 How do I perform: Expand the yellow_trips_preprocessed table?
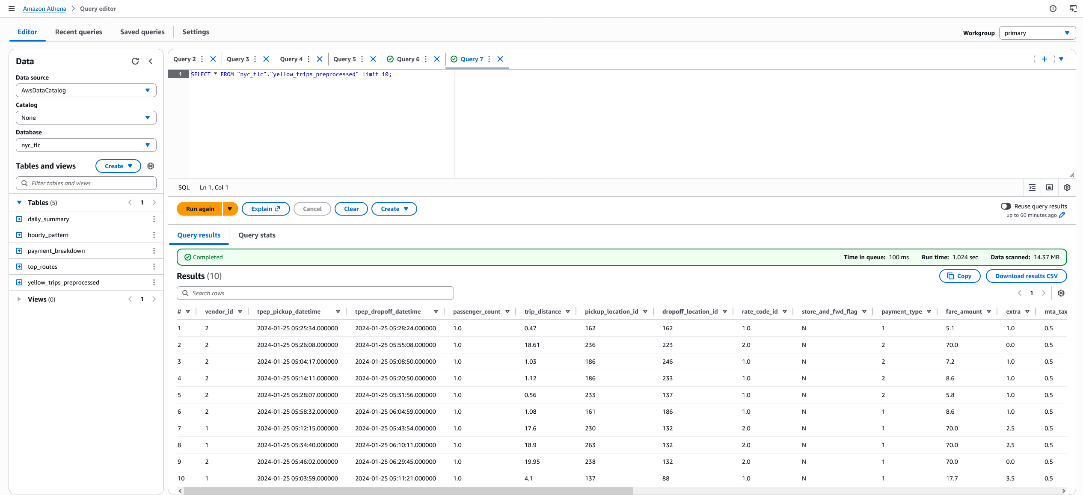coord(19,282)
